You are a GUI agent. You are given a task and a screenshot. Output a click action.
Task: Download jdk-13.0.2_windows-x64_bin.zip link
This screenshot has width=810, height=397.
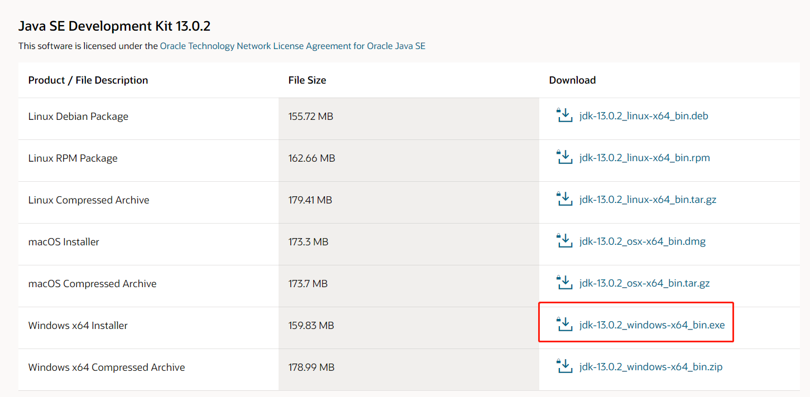coord(651,367)
